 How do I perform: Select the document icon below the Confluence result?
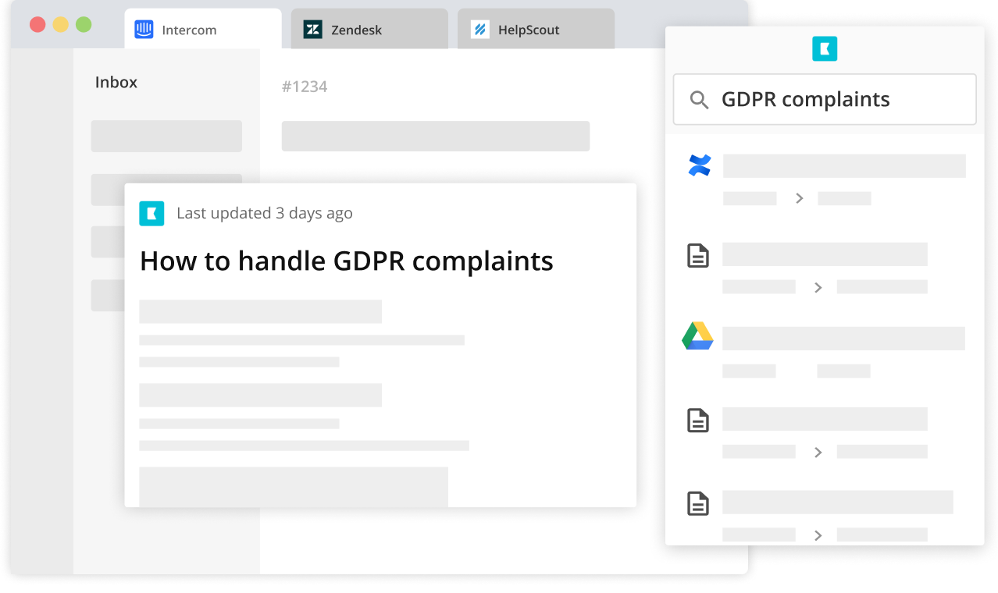[x=697, y=256]
